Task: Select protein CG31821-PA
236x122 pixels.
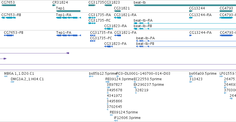Action: 125,33
